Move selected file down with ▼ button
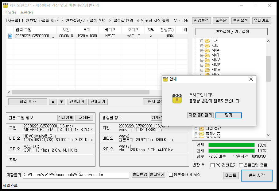279x191 pixels. point(61,102)
